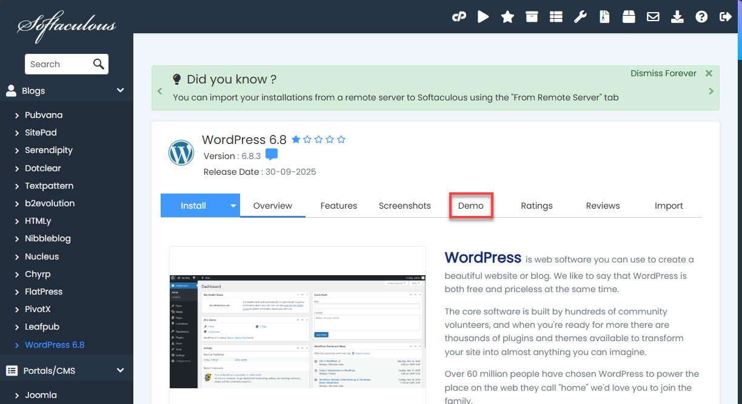The width and height of the screenshot is (742, 404).
Task: Collapse the Blogs category chevron
Action: coord(120,91)
